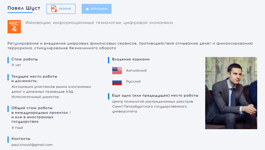Click the 'Общий стаж работы' heading
The width and height of the screenshot is (265, 150).
[32, 108]
